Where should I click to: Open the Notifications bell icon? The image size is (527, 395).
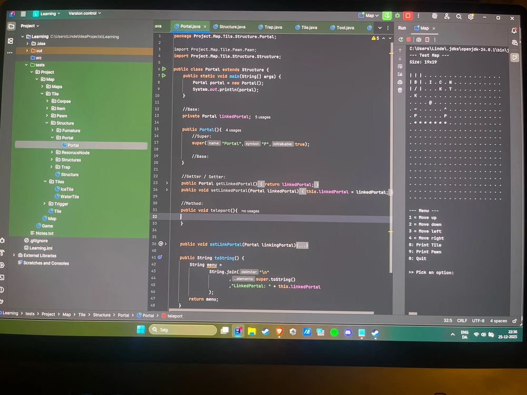(514, 31)
